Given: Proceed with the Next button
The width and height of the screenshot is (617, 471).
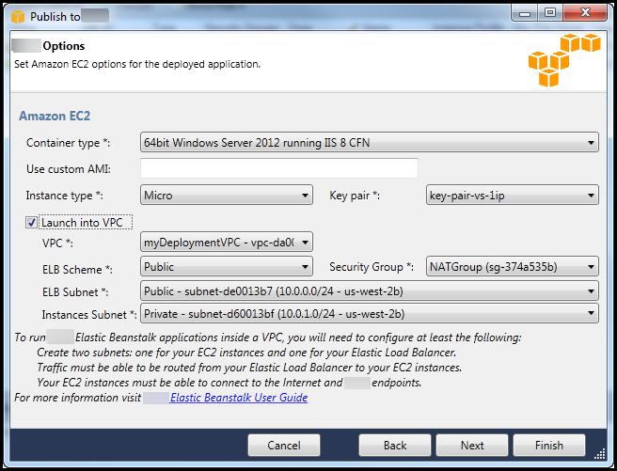Looking at the screenshot, I should click(x=472, y=446).
